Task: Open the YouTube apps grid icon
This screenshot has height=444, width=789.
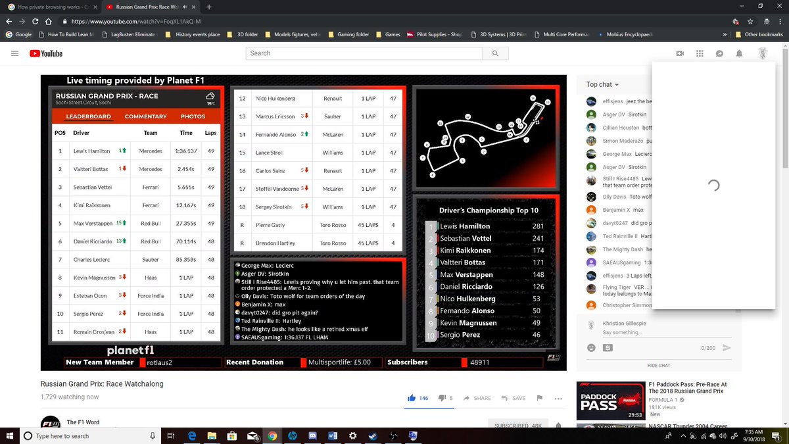Action: pos(700,53)
